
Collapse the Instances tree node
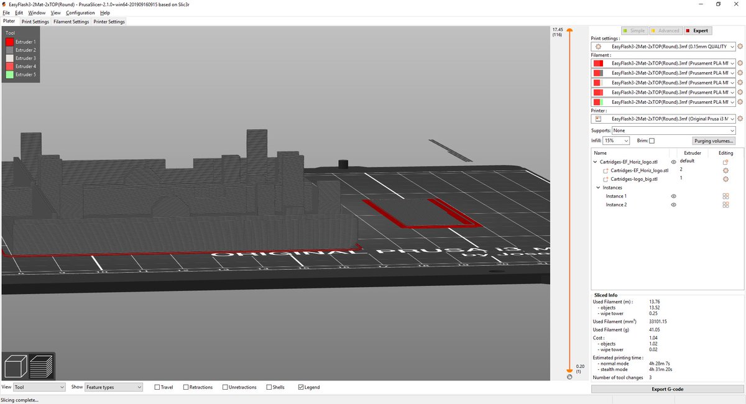pos(598,188)
